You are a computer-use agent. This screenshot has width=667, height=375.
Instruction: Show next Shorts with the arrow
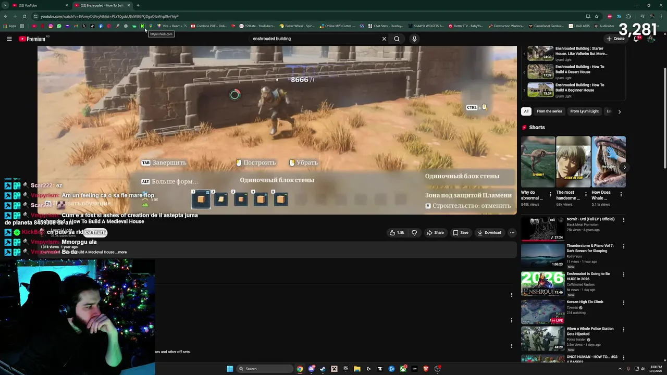[624, 167]
